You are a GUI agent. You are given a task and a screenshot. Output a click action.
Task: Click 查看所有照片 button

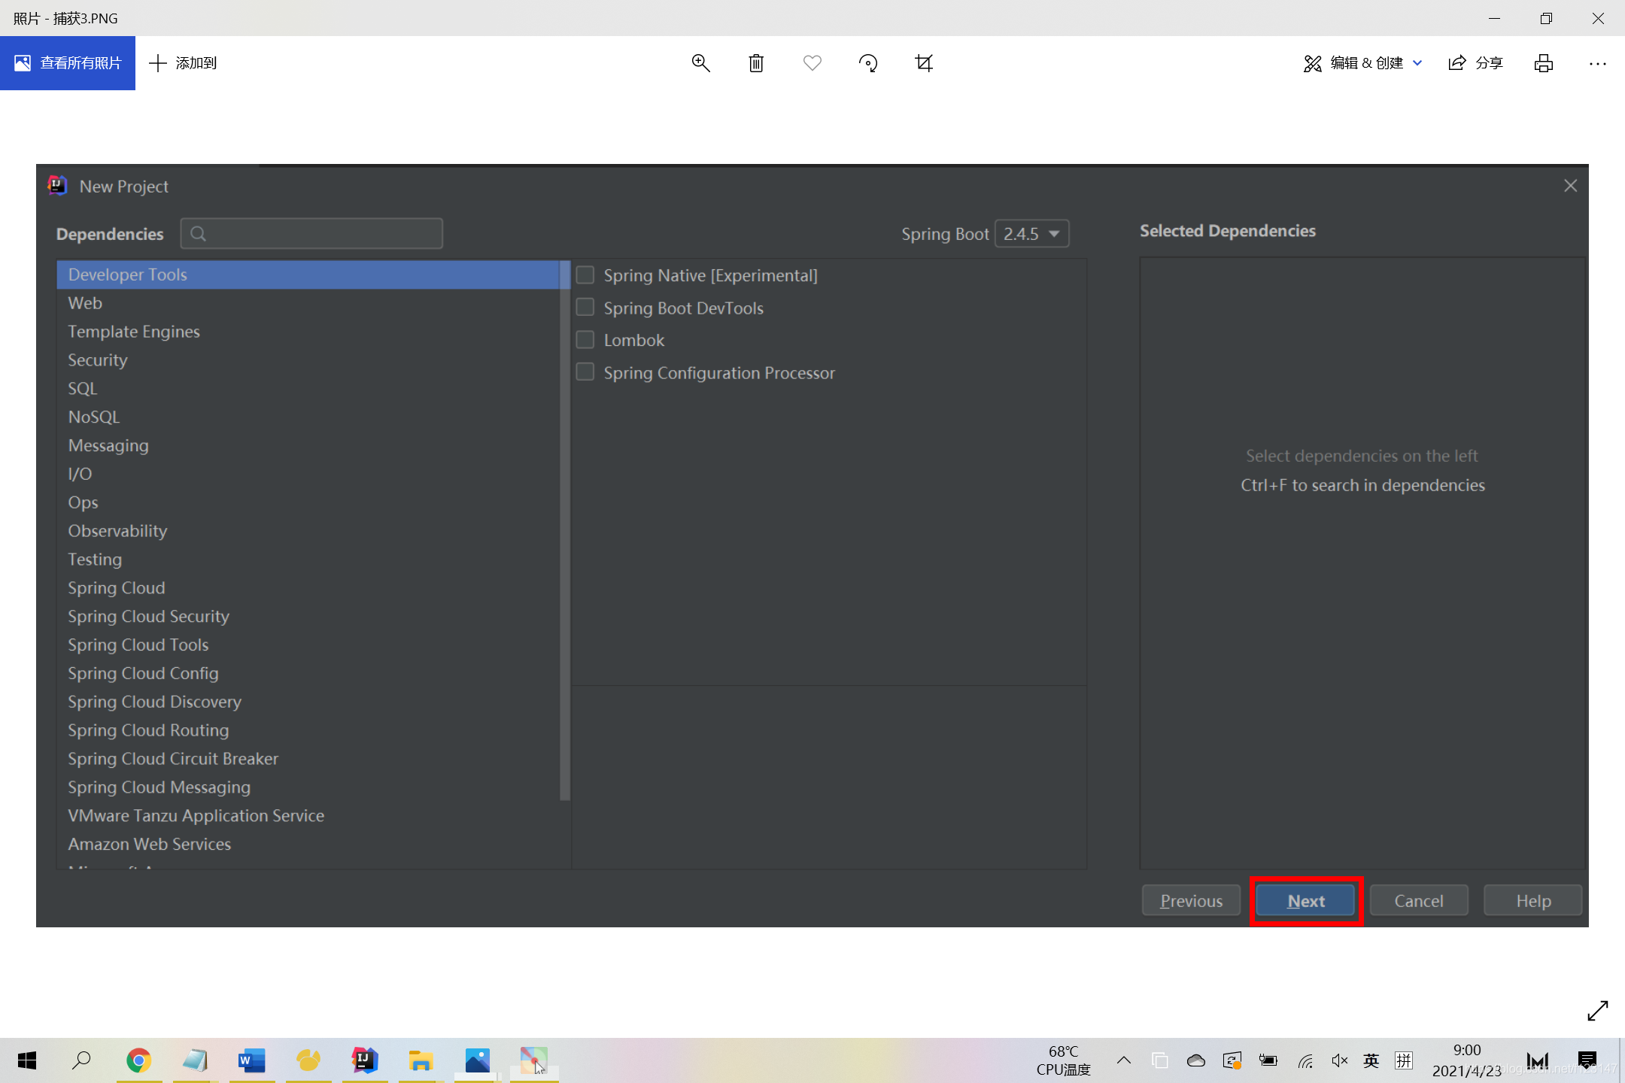pos(68,63)
